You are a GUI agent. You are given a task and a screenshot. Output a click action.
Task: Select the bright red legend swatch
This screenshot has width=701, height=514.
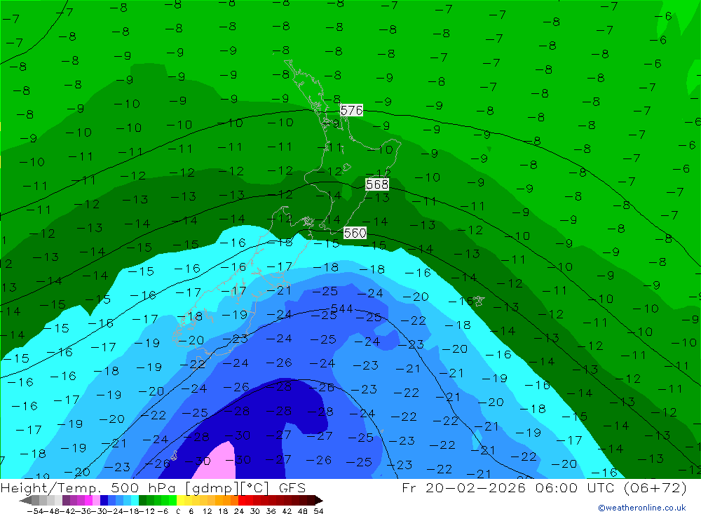click(242, 501)
